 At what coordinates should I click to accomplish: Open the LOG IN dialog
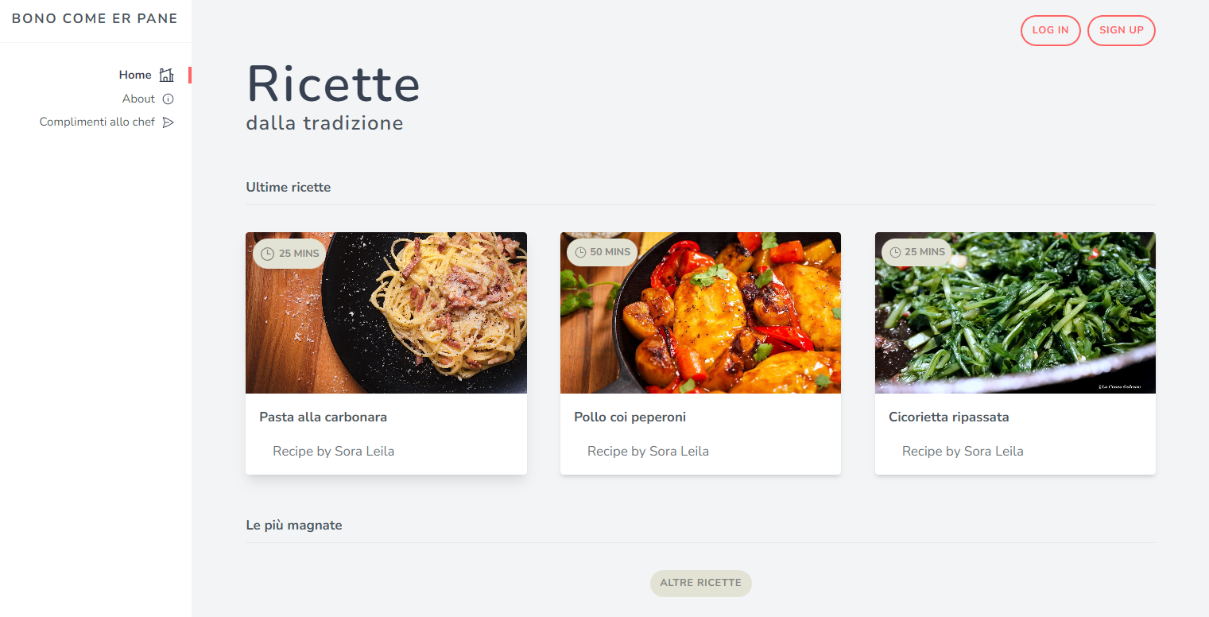pyautogui.click(x=1050, y=30)
